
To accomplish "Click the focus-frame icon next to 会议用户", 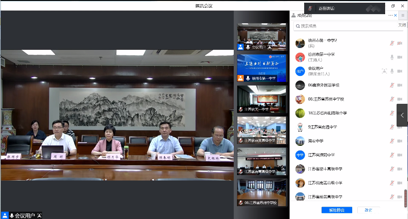I will tap(384, 71).
